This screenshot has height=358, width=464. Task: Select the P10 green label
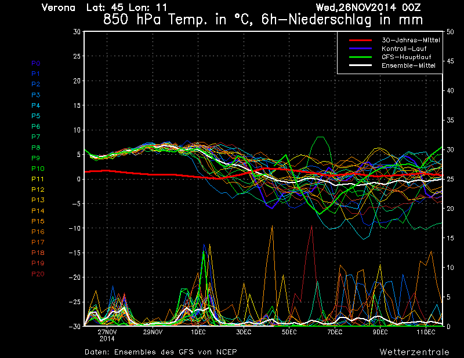click(38, 169)
